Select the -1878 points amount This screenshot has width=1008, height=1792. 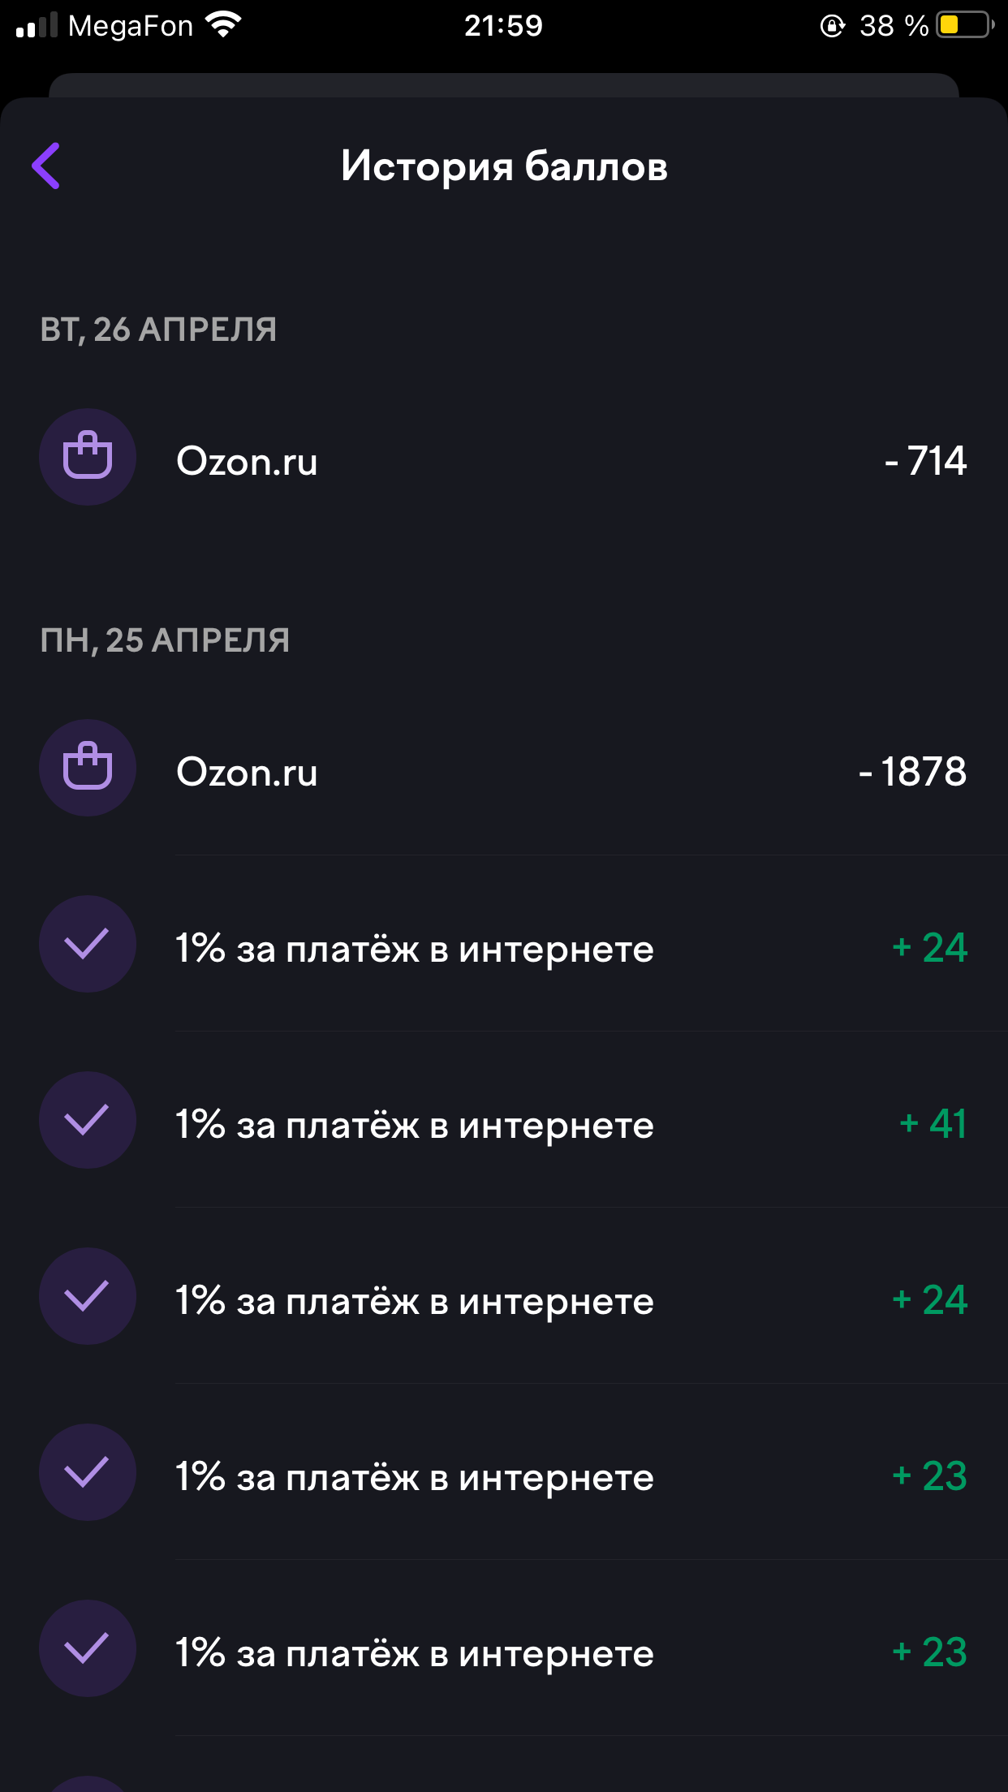tap(912, 771)
